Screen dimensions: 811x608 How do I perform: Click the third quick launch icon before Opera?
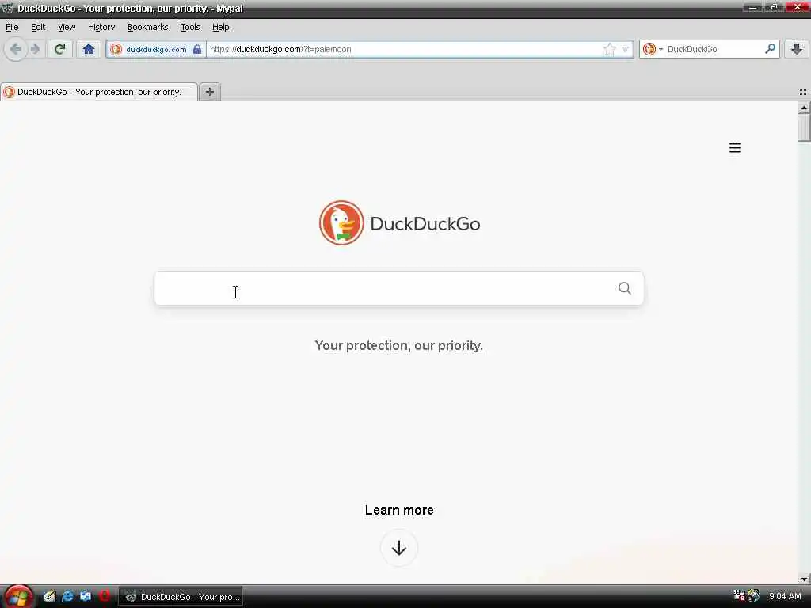point(86,596)
